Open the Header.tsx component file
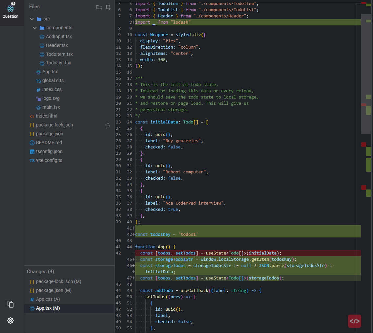Viewport: 373px width, 333px height. (x=55, y=45)
